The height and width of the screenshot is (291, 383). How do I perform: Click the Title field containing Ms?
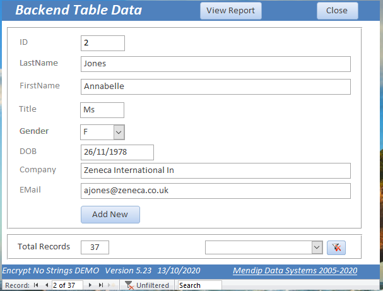click(x=102, y=110)
